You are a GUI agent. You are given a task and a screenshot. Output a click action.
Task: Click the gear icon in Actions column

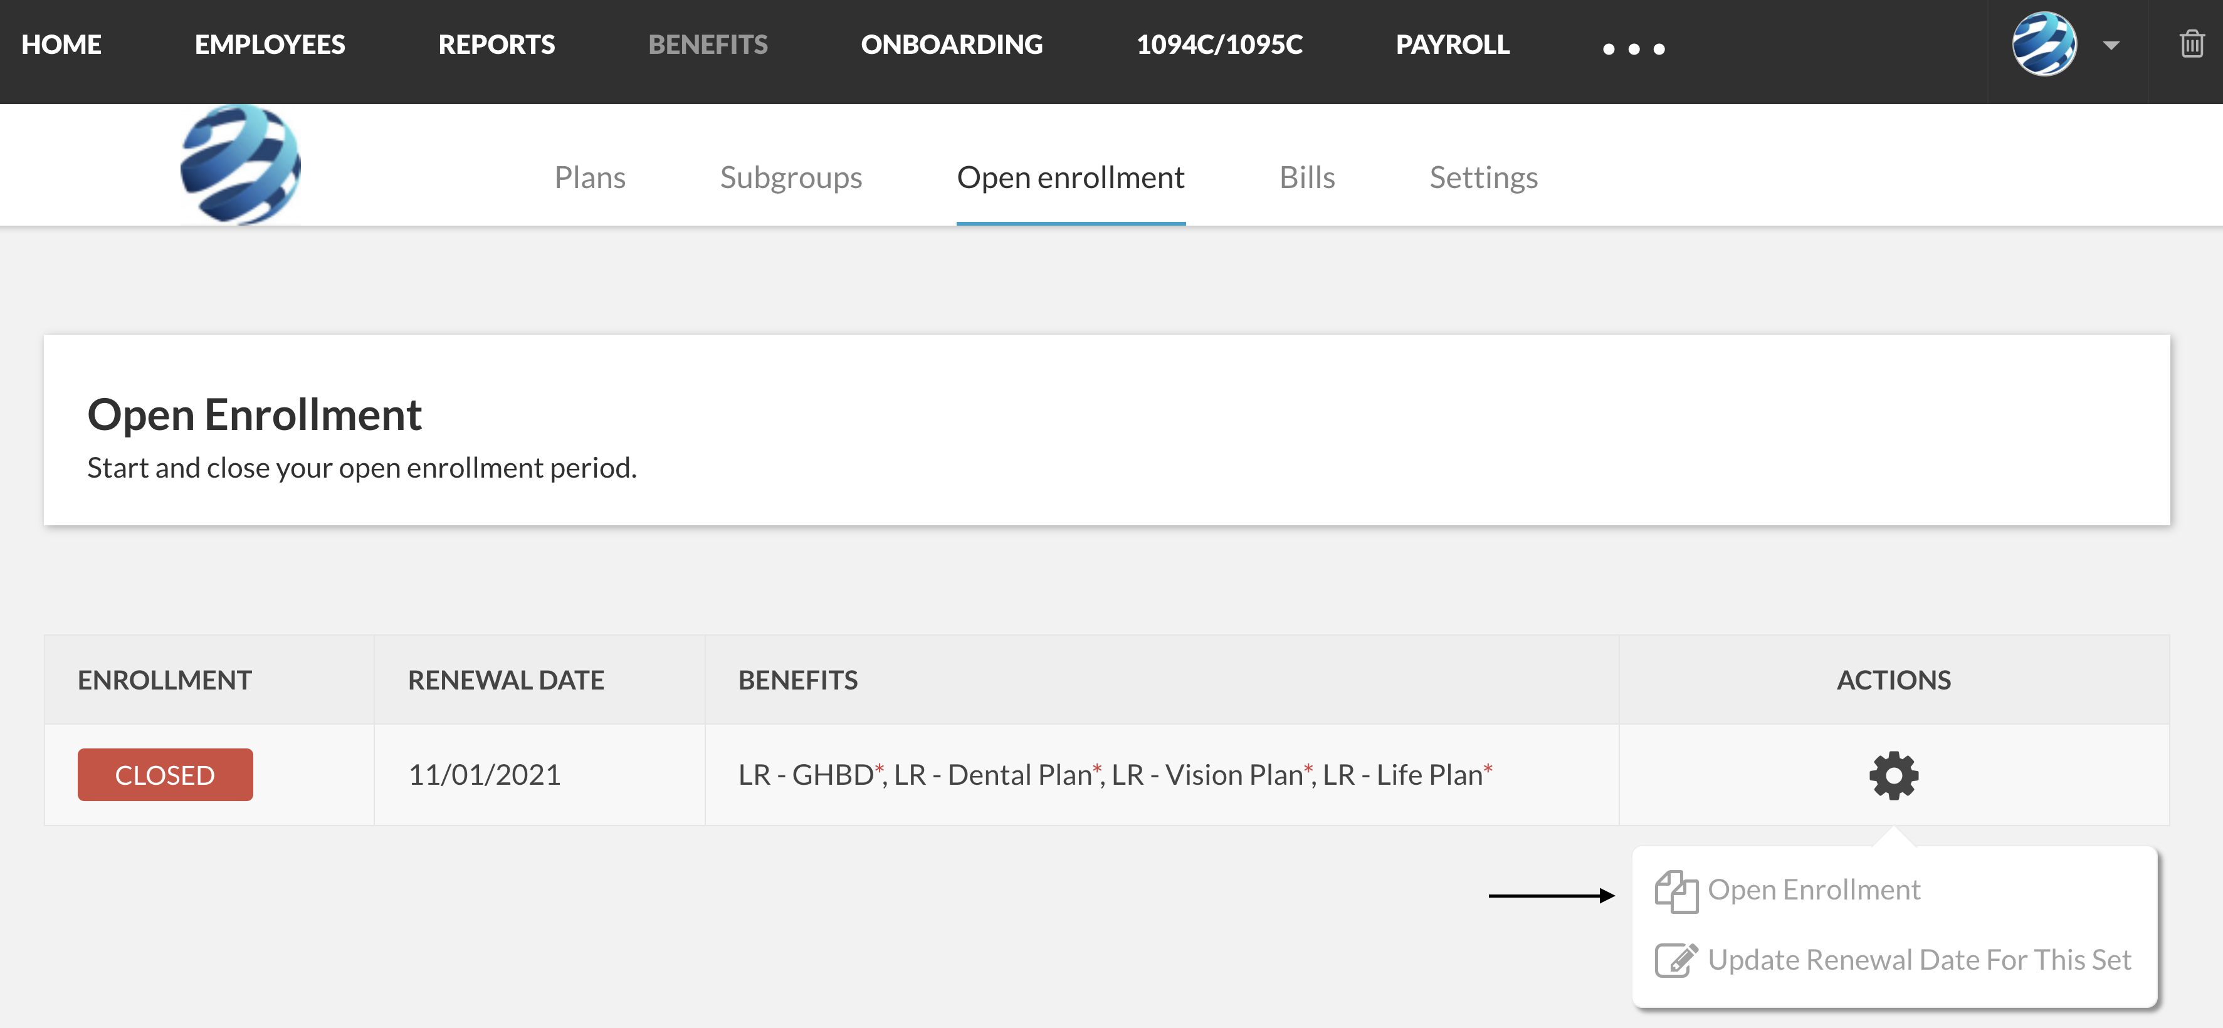point(1893,775)
